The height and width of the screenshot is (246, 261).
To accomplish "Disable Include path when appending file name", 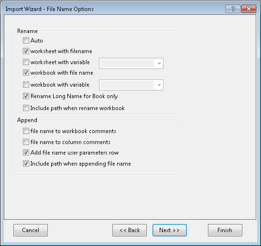I will pyautogui.click(x=26, y=164).
